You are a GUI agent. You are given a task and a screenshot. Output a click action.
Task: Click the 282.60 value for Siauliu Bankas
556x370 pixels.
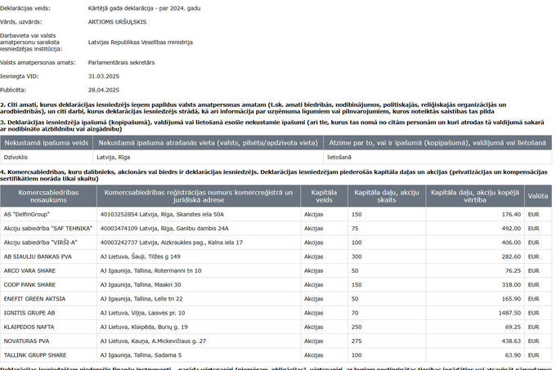click(511, 256)
